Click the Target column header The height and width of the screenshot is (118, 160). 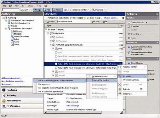pos(81,26)
